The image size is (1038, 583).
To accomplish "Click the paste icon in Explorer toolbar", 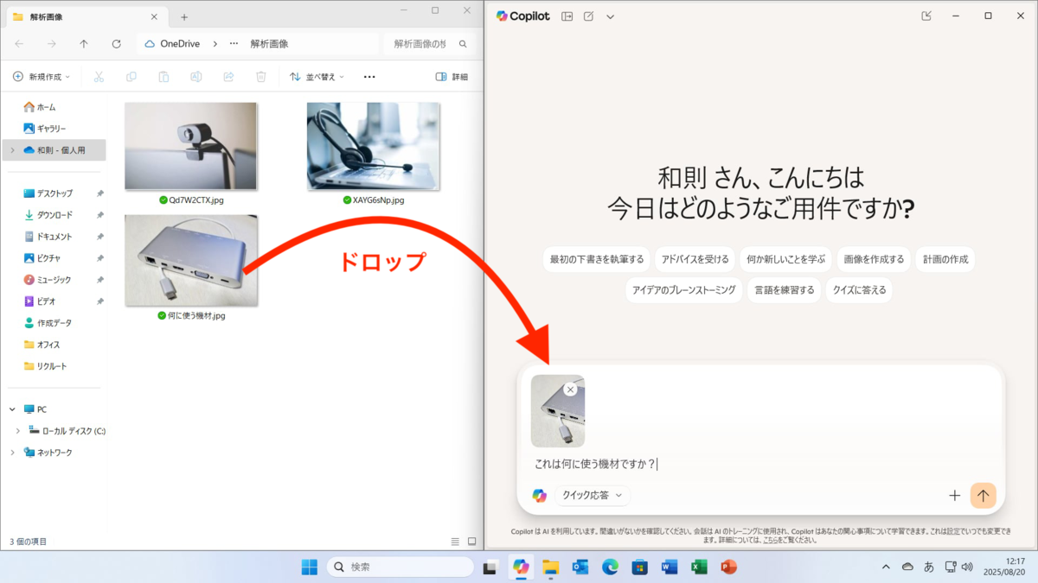I will coord(163,77).
